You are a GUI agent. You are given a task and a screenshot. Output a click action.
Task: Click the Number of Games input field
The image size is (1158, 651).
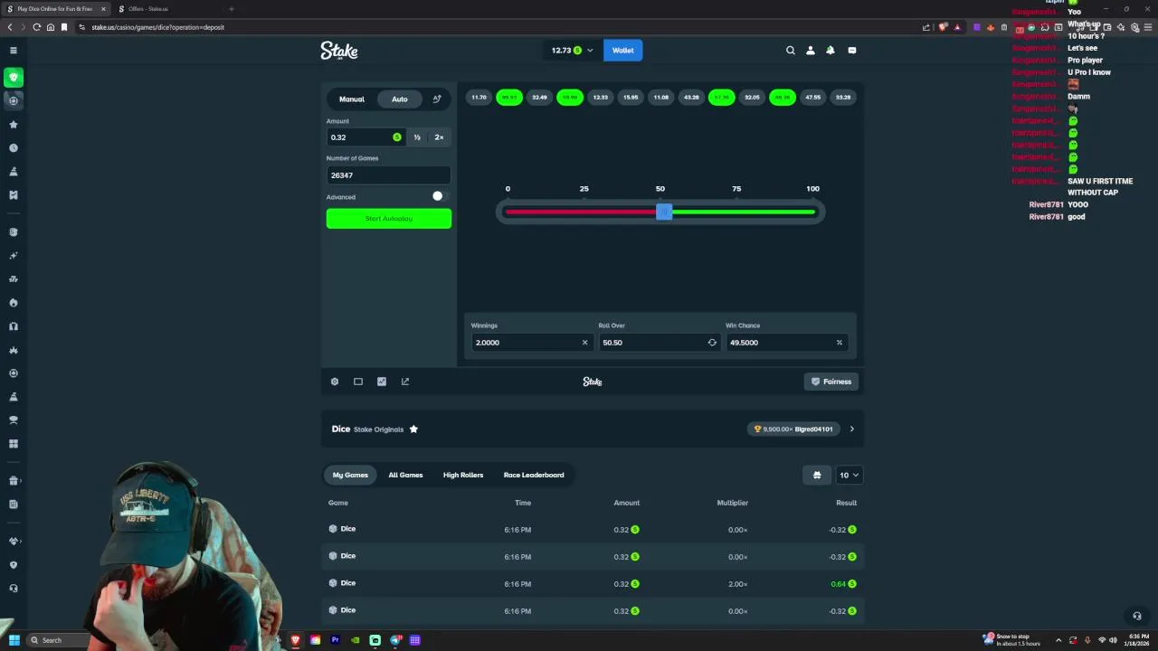(388, 175)
